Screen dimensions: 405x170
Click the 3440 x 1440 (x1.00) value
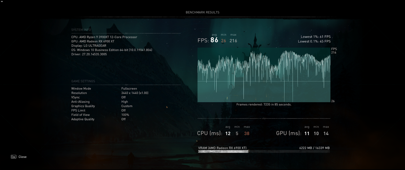tap(135, 93)
